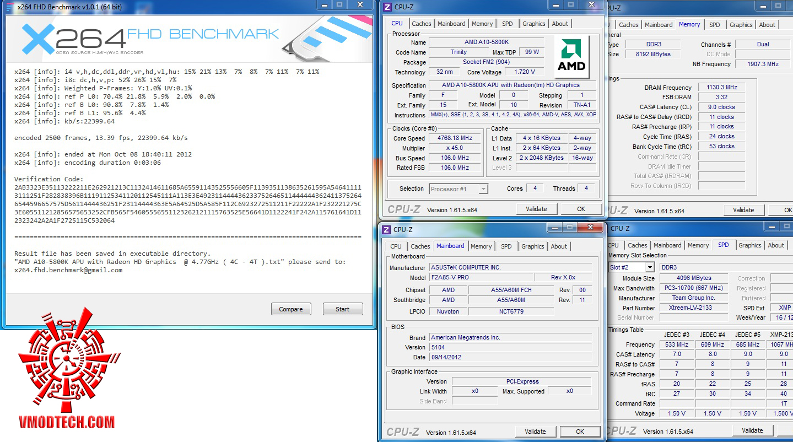
Task: Show About tab in the CPU-Z SPD window
Action: click(x=776, y=245)
